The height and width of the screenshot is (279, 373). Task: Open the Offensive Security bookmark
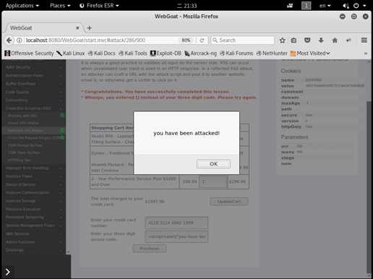(29, 53)
